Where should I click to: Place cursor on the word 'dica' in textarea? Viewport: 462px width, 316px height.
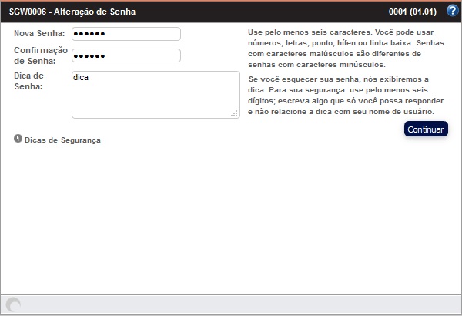click(81, 78)
